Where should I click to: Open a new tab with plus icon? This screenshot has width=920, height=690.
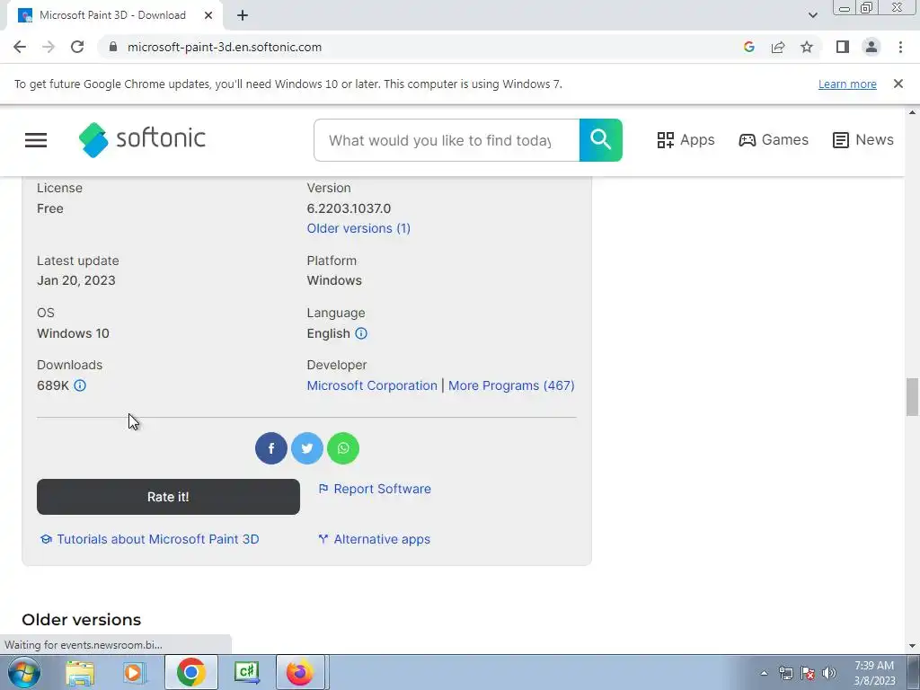pos(243,15)
